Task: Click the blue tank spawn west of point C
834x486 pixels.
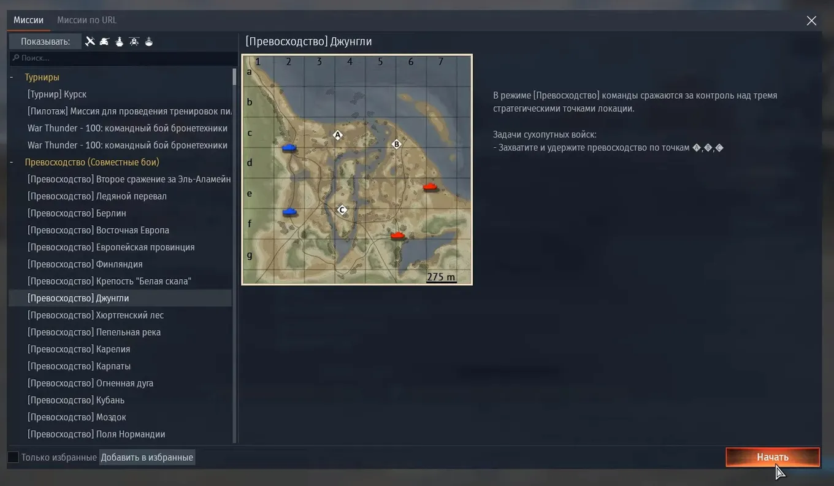Action: (x=289, y=212)
